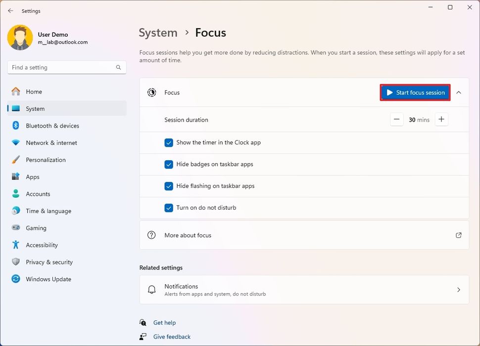Open your account via the avatar picture
Image resolution: width=480 pixels, height=346 pixels.
point(20,37)
